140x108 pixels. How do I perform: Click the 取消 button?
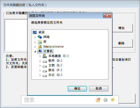pos(99,89)
